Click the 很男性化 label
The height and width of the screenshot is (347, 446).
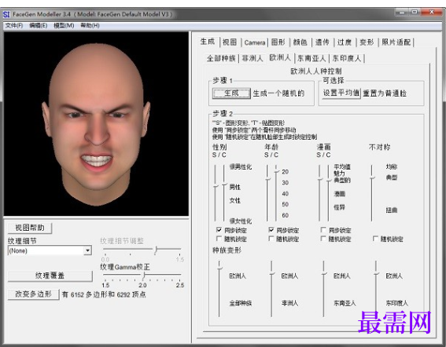241,167
